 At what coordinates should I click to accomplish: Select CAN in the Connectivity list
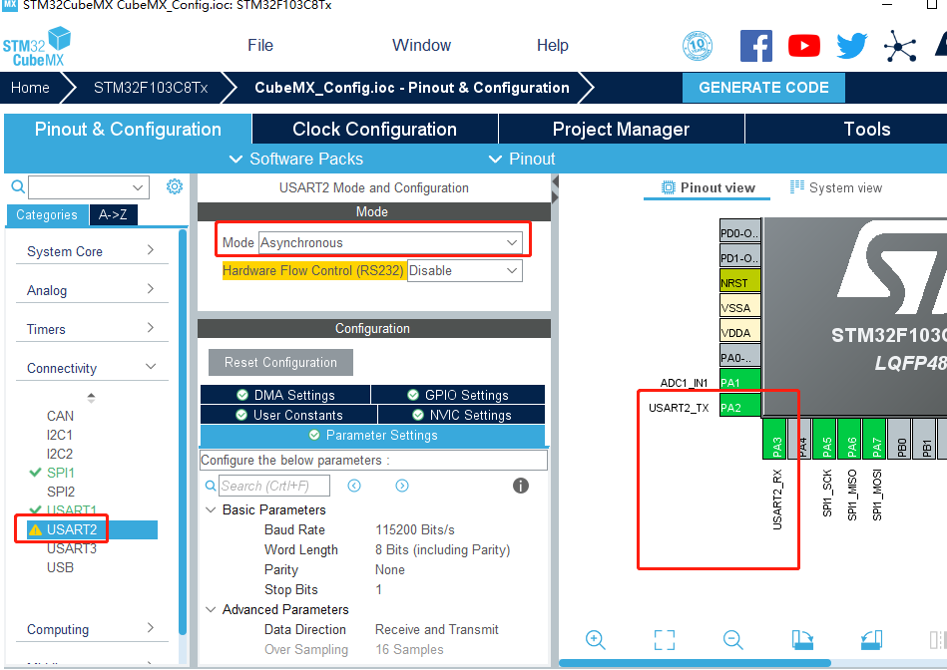[x=61, y=416]
